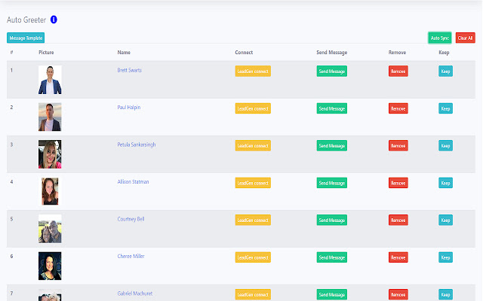The height and width of the screenshot is (301, 483).
Task: Click the Send Message column header
Action: [332, 52]
